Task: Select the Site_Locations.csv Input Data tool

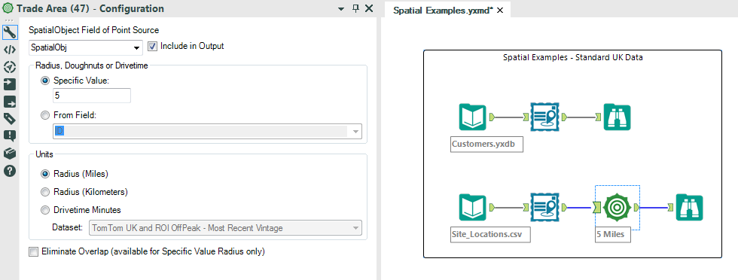Action: point(473,207)
